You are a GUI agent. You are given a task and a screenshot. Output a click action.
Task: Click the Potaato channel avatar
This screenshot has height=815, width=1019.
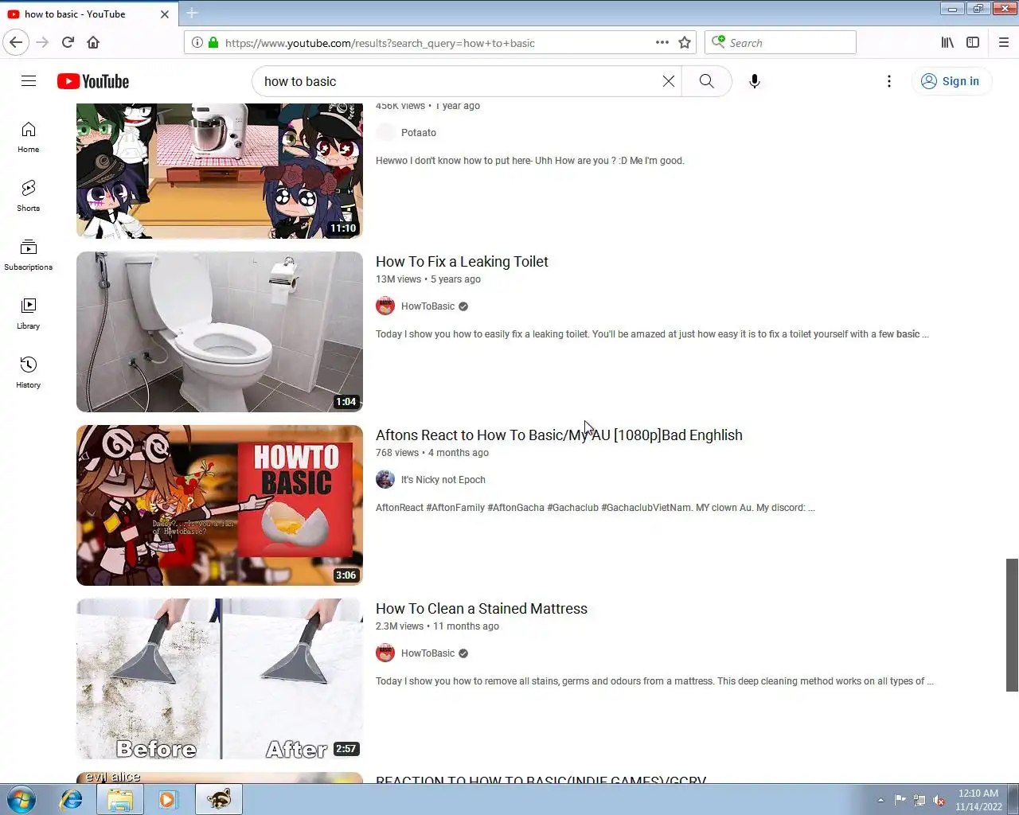385,133
